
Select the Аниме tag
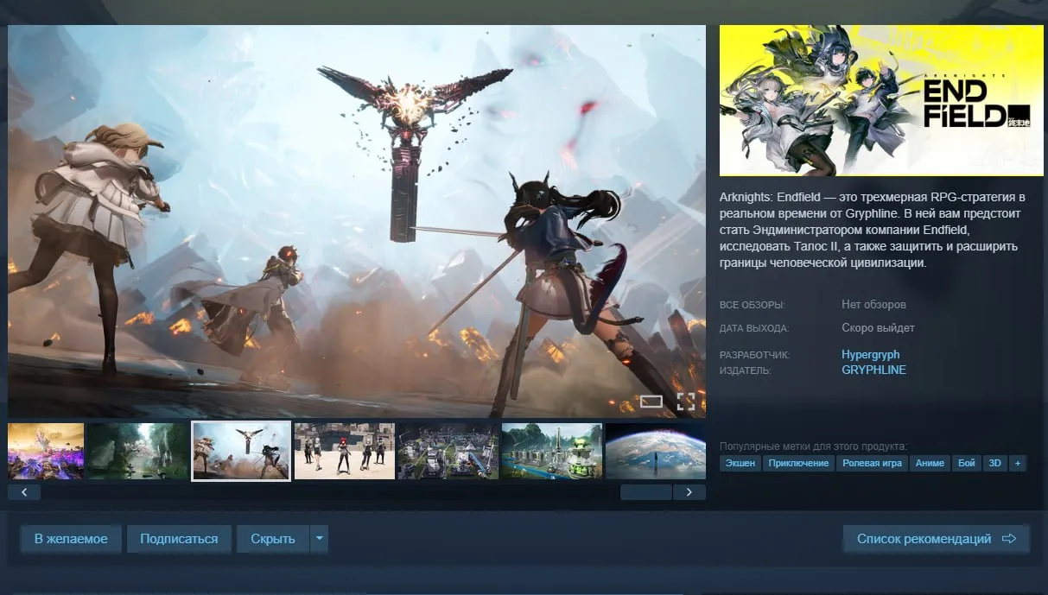[x=930, y=464]
